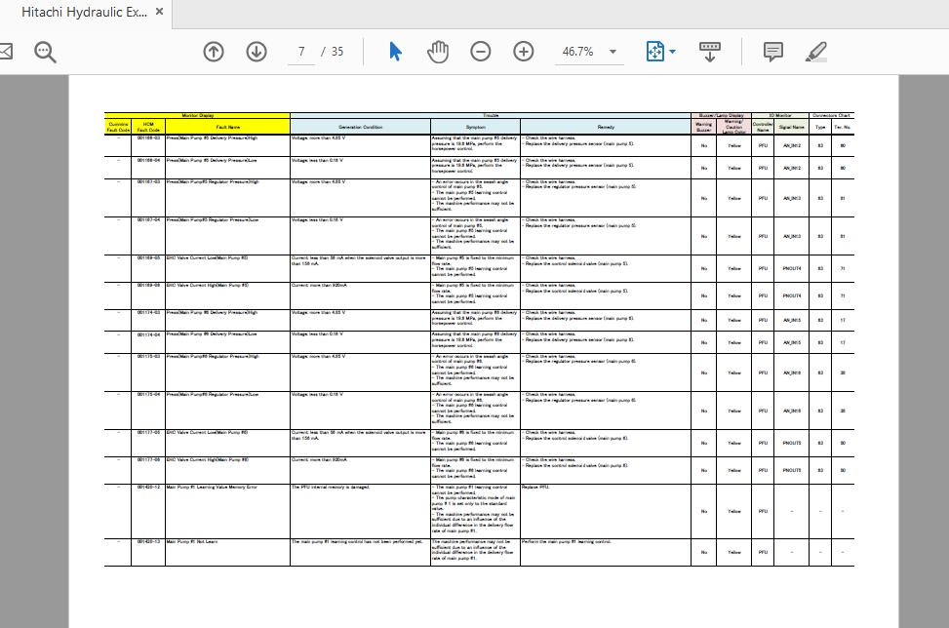Click the find text magnifier icon
This screenshot has width=949, height=628.
[x=45, y=52]
